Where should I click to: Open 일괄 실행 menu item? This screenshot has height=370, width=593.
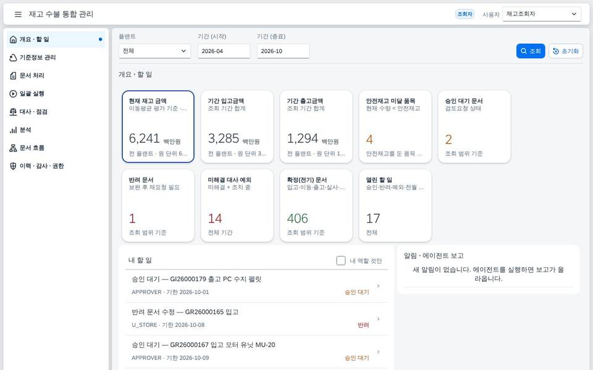(56, 94)
